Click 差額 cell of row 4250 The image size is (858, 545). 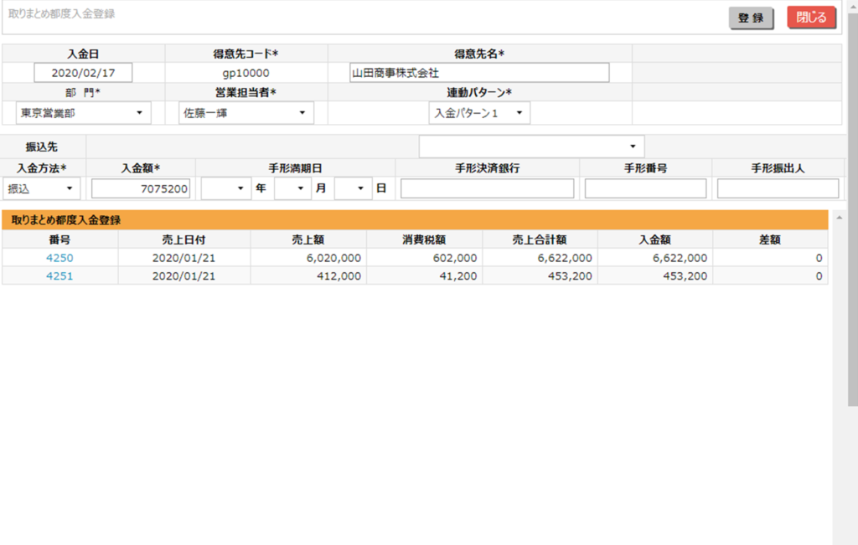pyautogui.click(x=770, y=258)
